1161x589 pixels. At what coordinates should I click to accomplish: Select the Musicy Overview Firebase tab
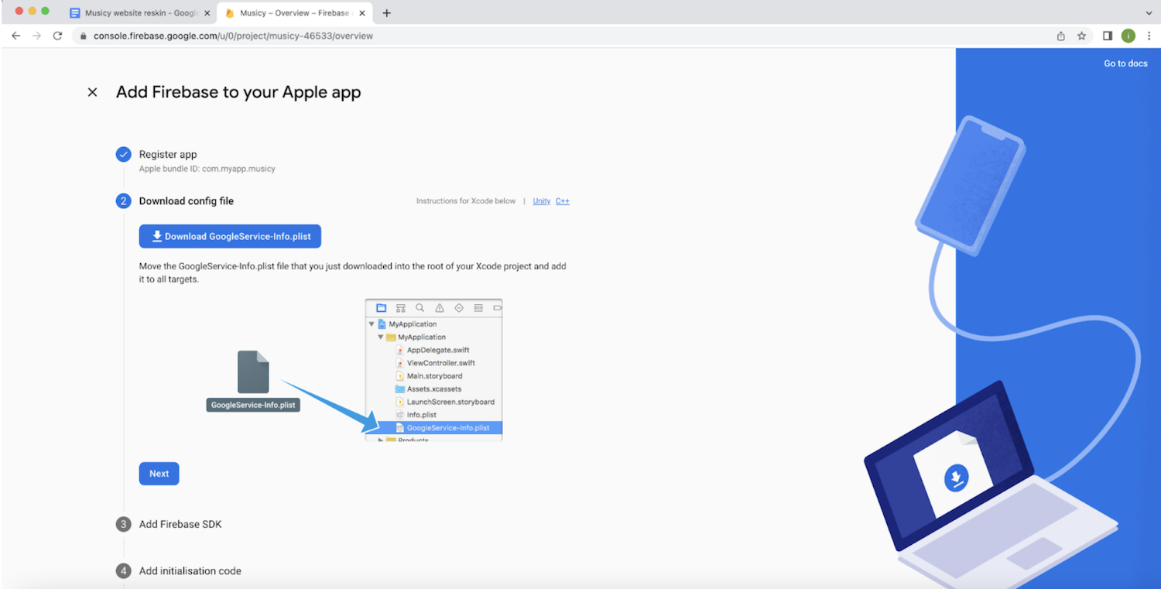click(294, 13)
